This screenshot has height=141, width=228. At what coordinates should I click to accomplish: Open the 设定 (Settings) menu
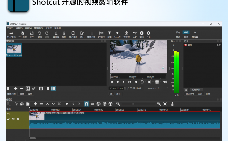tap(49, 28)
